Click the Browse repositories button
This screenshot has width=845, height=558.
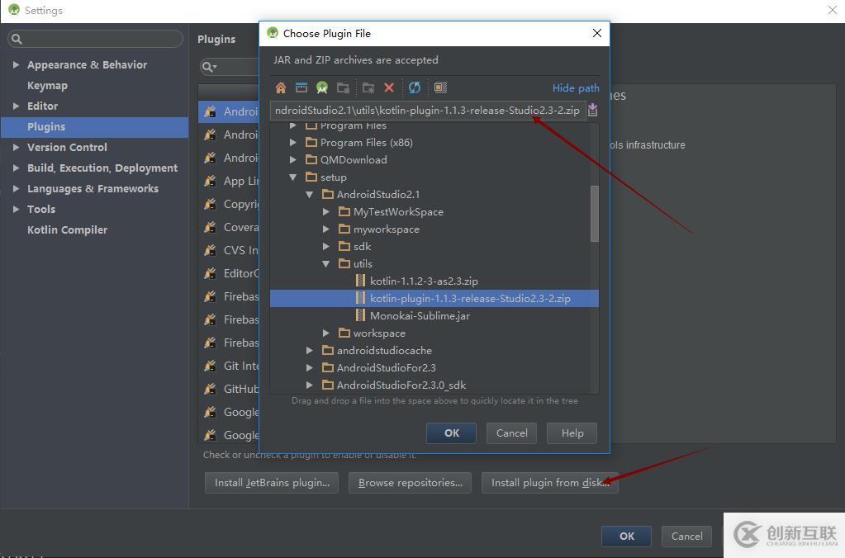(410, 483)
